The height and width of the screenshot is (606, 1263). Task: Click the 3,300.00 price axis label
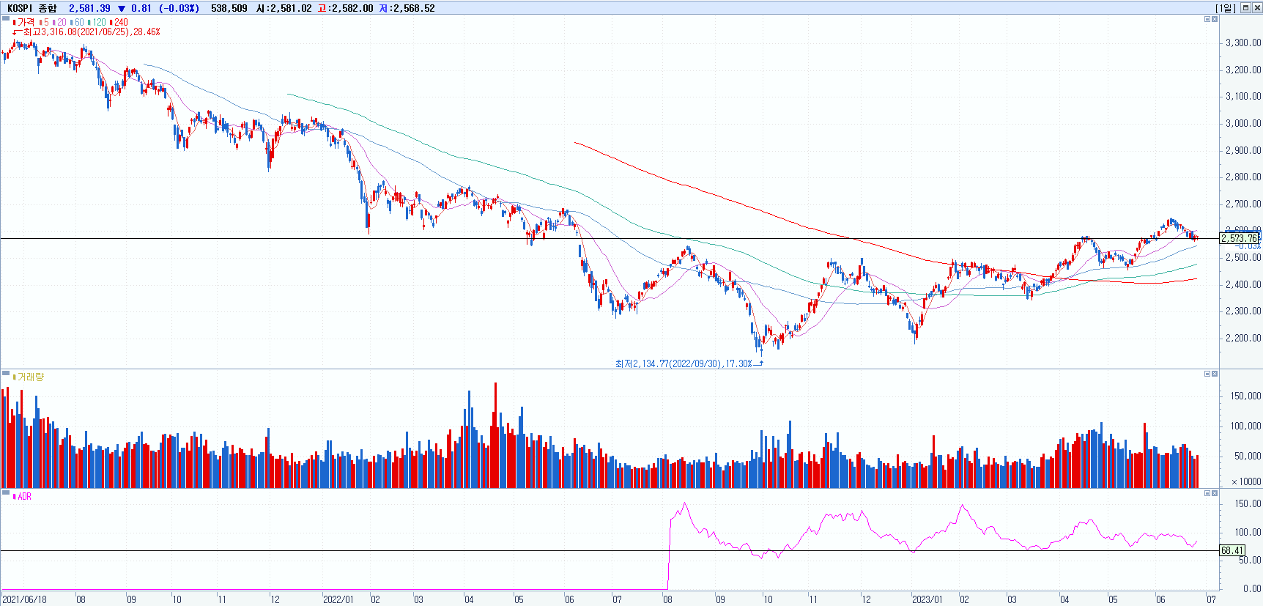(x=1243, y=43)
